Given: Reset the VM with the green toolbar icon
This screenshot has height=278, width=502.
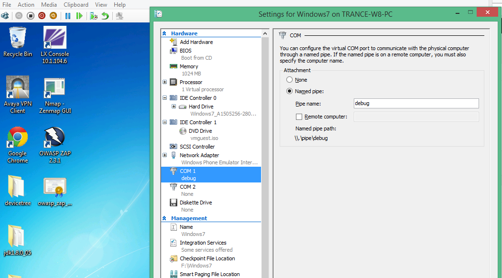Looking at the screenshot, I should tap(79, 16).
